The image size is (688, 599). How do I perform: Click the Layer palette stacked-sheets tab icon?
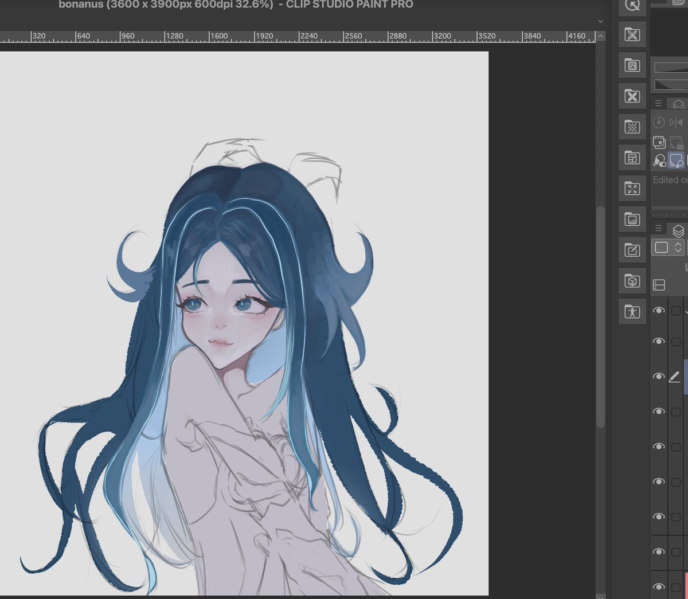click(679, 230)
